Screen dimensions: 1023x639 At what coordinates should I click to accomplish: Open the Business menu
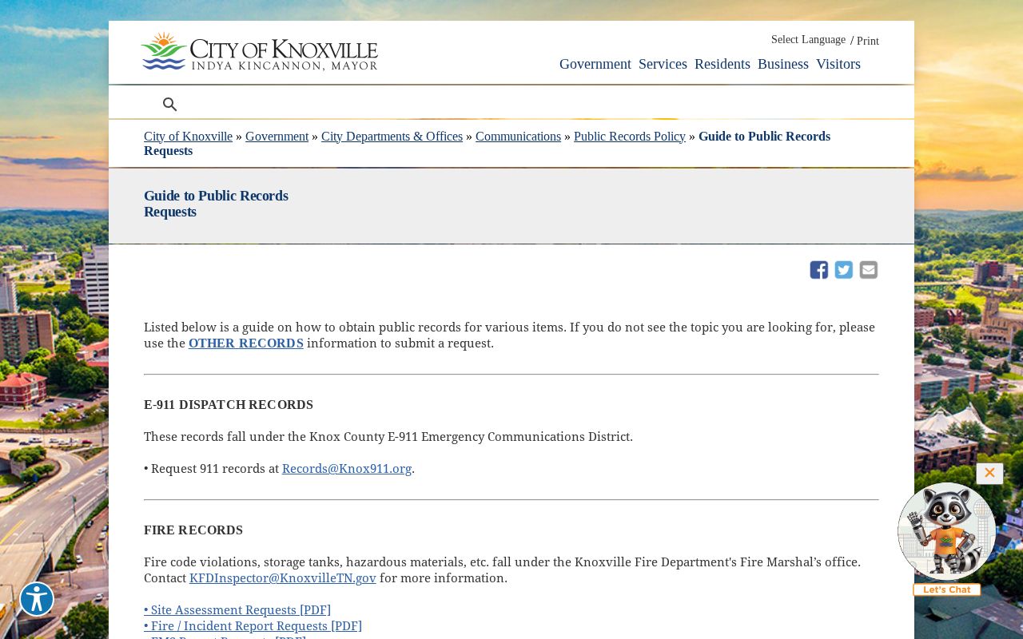(x=783, y=64)
